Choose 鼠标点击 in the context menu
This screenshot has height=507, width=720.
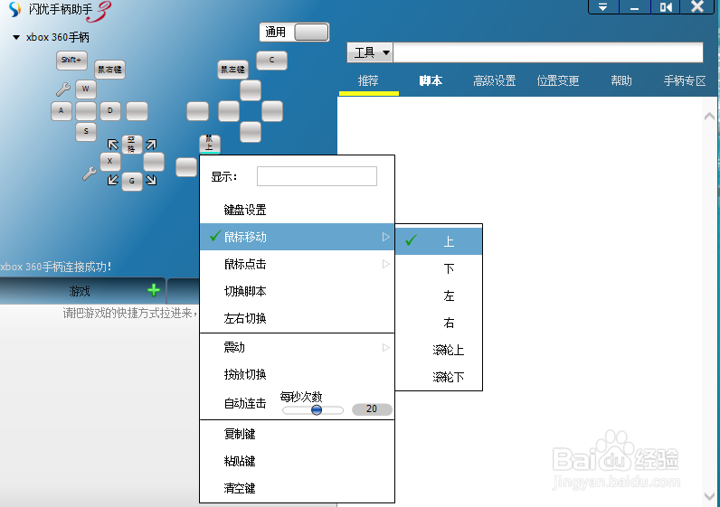[x=297, y=264]
